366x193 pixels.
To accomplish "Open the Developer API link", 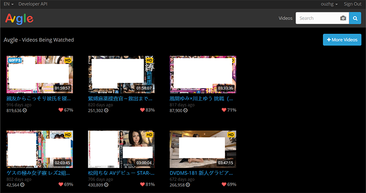I will 33,4.
